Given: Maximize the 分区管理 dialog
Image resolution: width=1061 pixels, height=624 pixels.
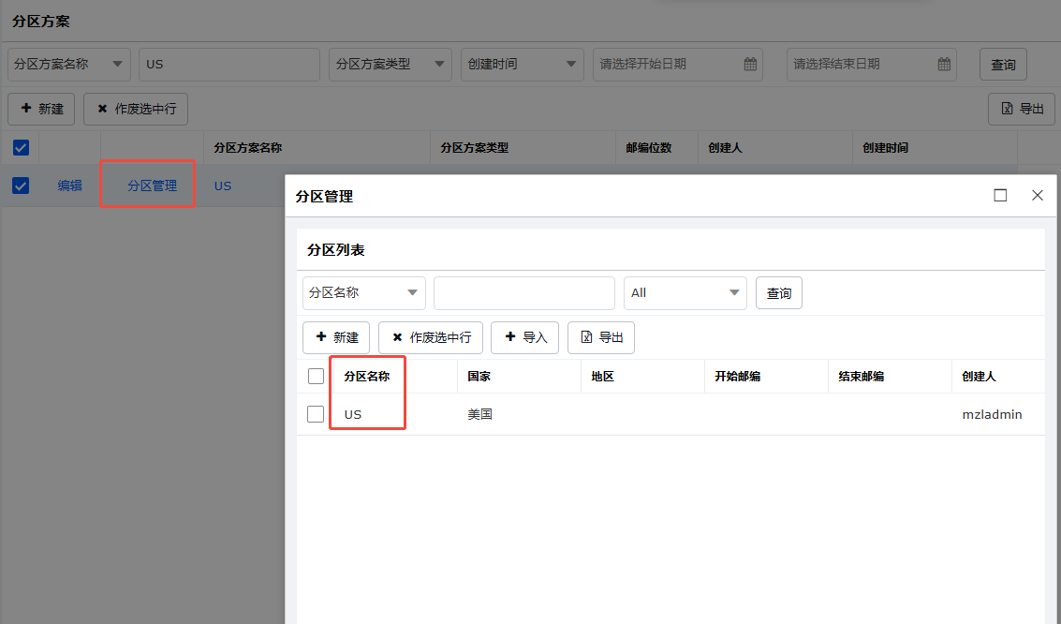Looking at the screenshot, I should 1000,196.
